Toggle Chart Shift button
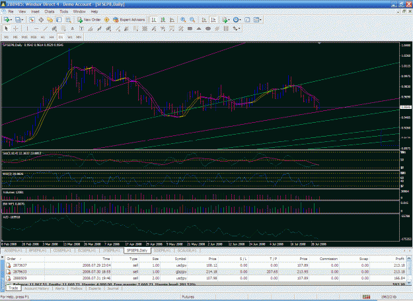Screen dimensions: 413x301 213,20
